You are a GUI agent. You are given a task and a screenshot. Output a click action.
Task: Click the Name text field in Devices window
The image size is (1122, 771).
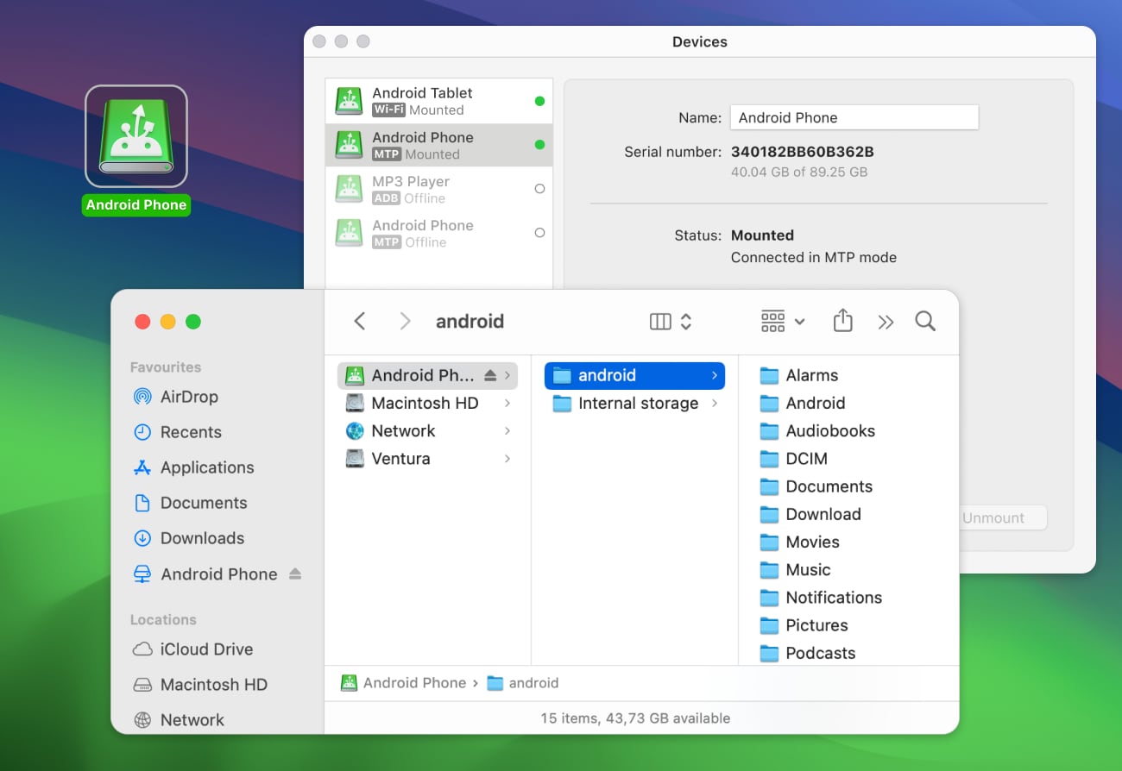point(854,117)
